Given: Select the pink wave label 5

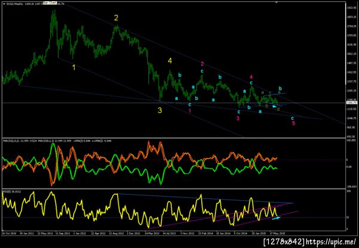Looking at the screenshot, I should pyautogui.click(x=294, y=124).
